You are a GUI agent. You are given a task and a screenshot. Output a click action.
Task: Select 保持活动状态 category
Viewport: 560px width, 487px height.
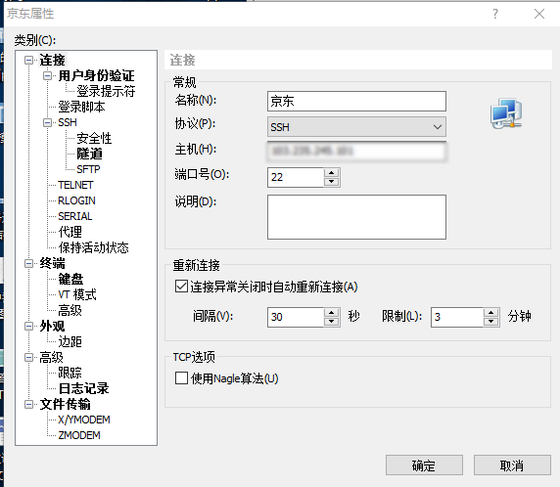point(94,247)
